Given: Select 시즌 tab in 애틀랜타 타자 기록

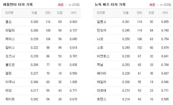Looking at the screenshot, I should point(61,5).
